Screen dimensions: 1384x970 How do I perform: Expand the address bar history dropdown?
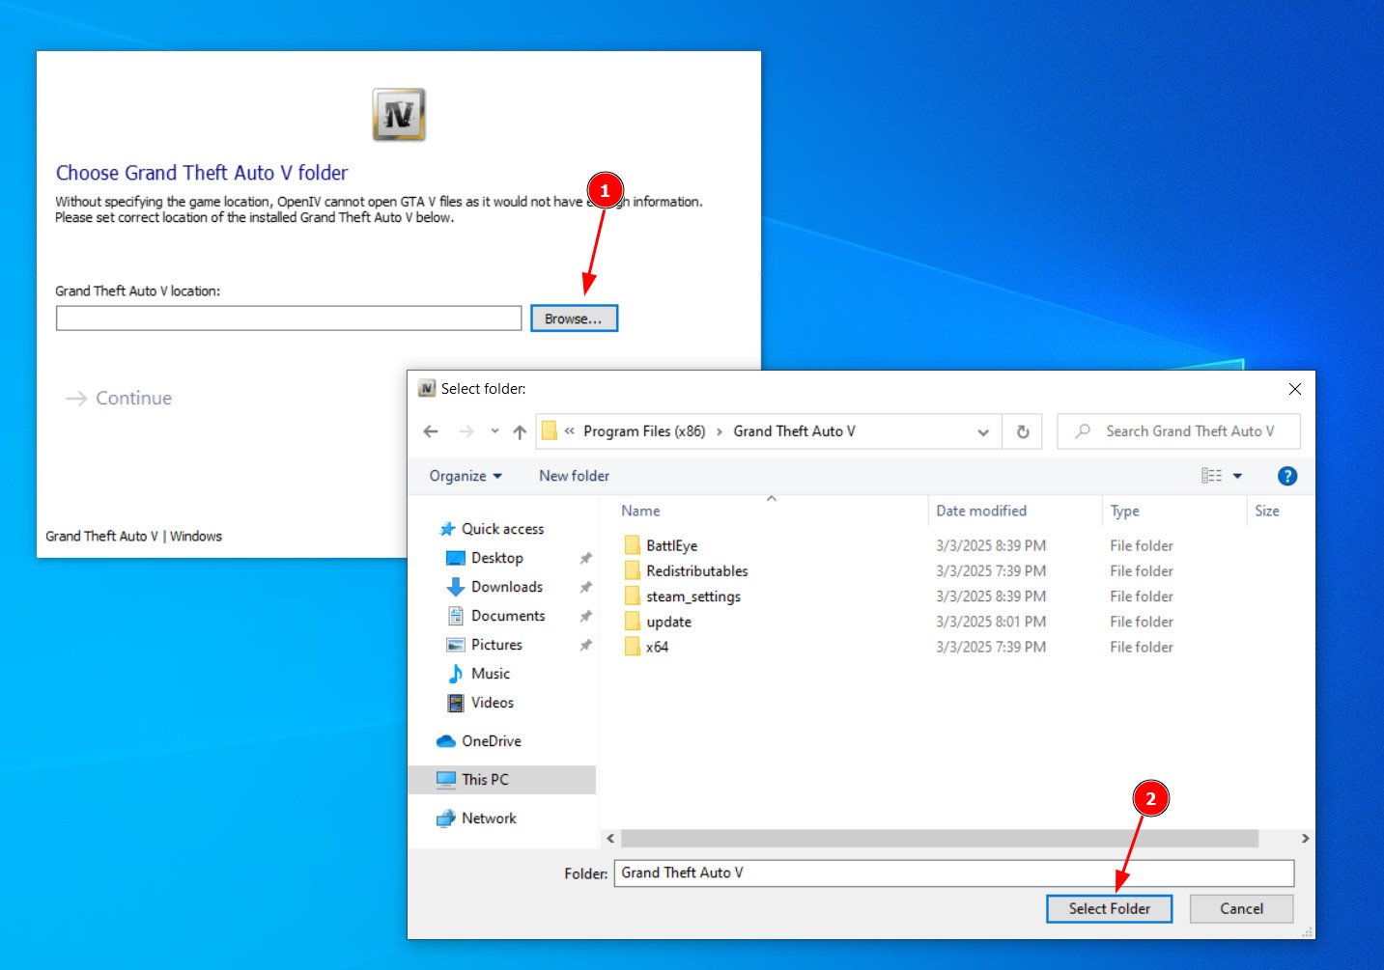coord(983,431)
